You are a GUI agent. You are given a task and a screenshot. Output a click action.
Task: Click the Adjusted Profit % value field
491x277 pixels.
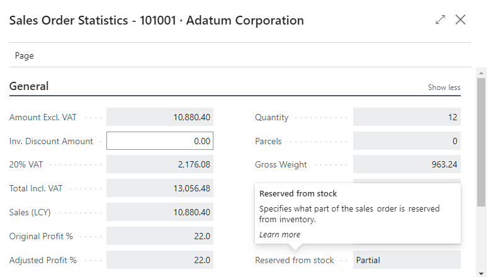(160, 260)
